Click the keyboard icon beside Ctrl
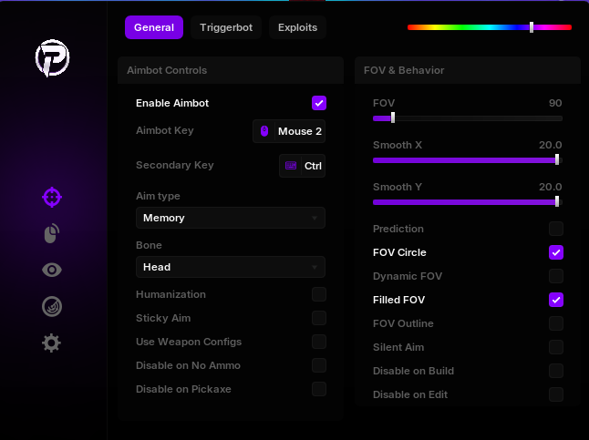 (x=291, y=166)
